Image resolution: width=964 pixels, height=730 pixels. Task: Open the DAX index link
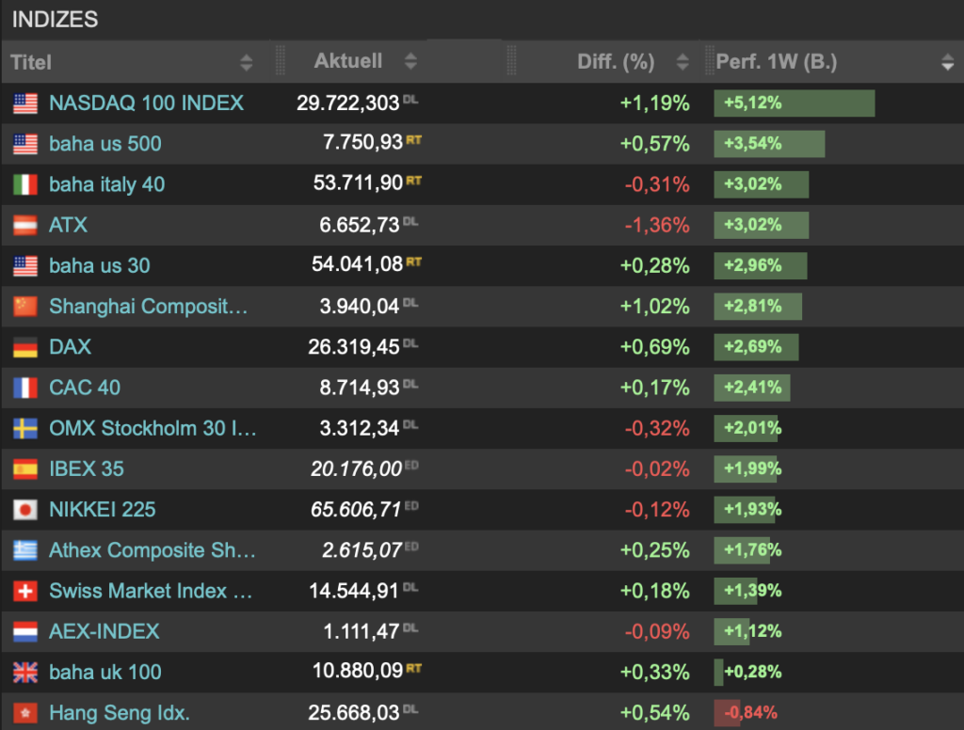tap(70, 346)
